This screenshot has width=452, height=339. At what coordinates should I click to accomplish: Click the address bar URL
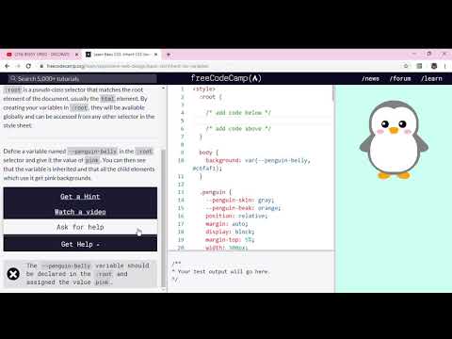pyautogui.click(x=127, y=66)
